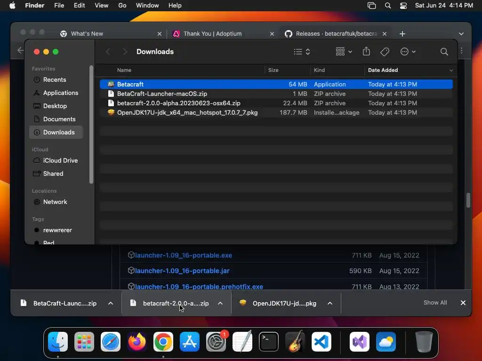Sort by the Kind column header
Image resolution: width=482 pixels, height=361 pixels.
click(319, 70)
